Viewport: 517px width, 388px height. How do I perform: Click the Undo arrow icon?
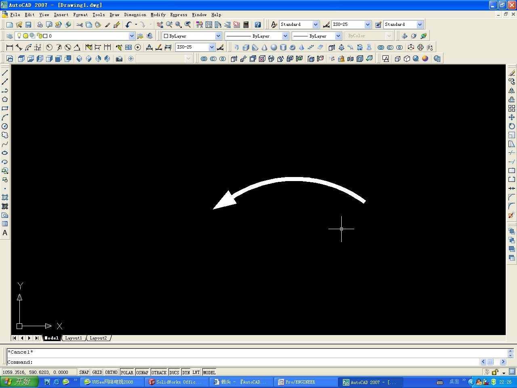128,25
